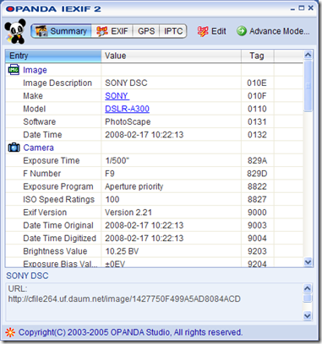Click the down arrow of the URL box scrollbar
This screenshot has height=344, width=322.
pos(308,315)
